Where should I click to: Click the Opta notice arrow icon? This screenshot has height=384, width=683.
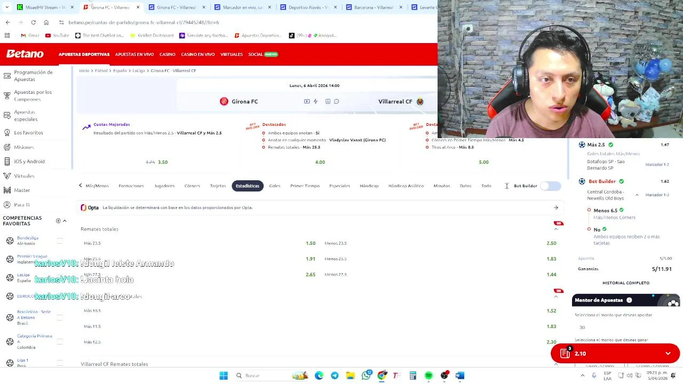click(x=555, y=207)
